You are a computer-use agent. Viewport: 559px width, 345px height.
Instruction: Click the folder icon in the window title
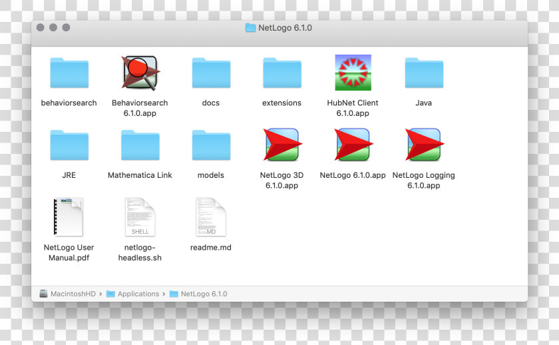(251, 28)
